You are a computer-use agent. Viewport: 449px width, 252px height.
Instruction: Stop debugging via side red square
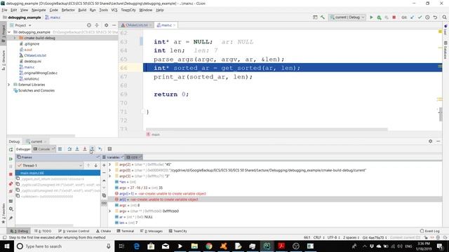pyautogui.click(x=11, y=174)
